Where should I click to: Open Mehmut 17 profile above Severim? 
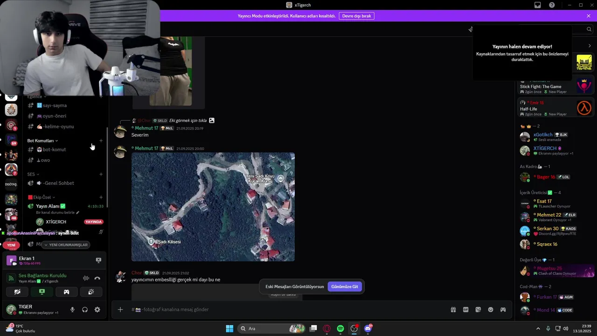(146, 128)
